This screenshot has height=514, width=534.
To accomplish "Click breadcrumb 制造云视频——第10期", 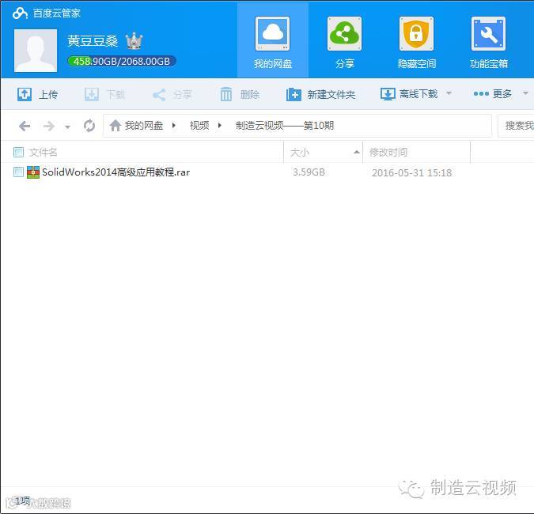I will point(285,125).
